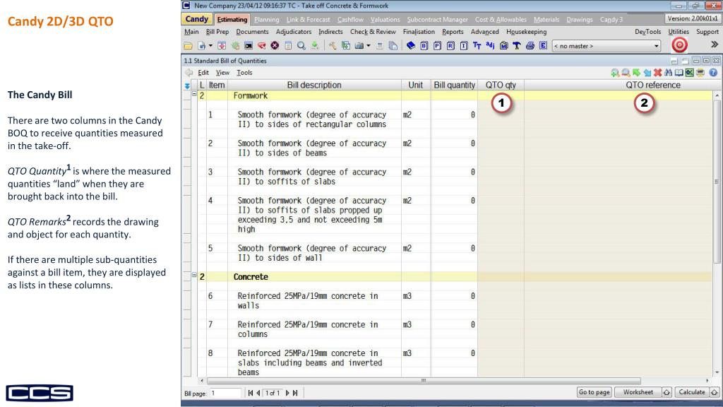The height and width of the screenshot is (407, 723).
Task: Click the up arrow beside Worksheet button
Action: [667, 392]
